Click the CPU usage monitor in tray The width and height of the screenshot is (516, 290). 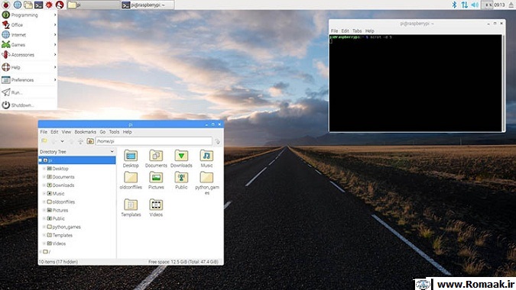(x=487, y=5)
